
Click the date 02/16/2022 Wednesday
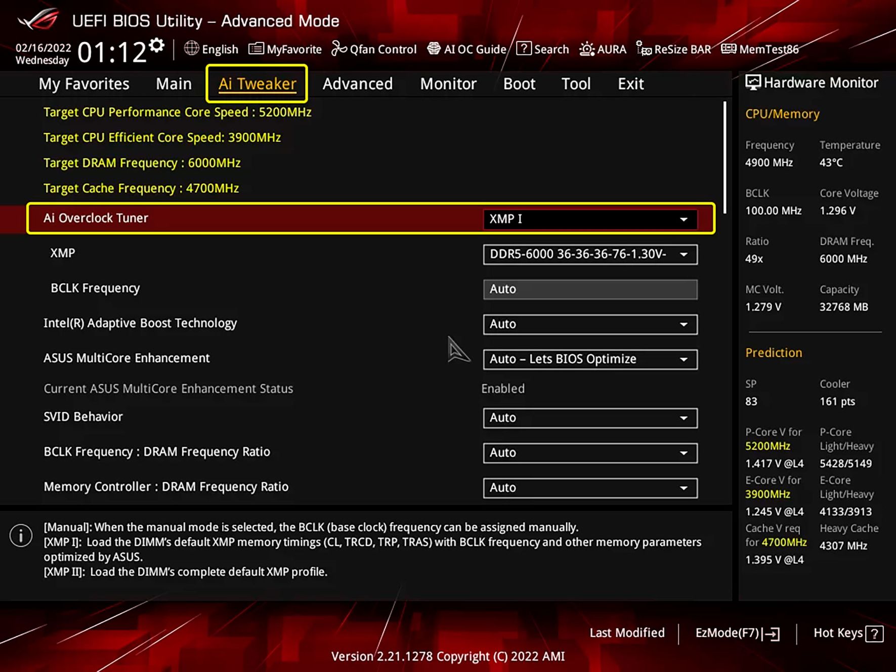43,54
